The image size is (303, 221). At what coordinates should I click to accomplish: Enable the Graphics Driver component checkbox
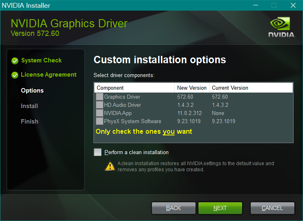tap(100, 97)
